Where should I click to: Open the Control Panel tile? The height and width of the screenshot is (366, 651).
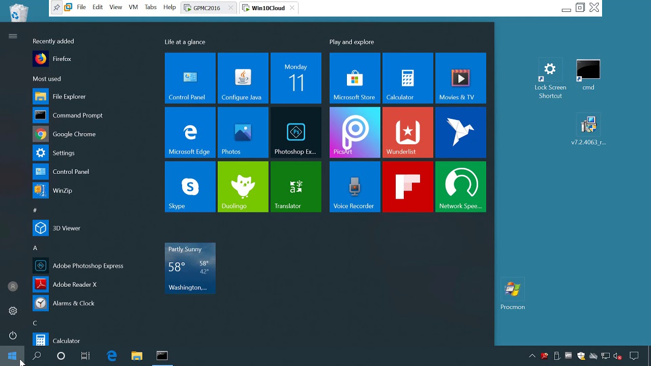[x=190, y=78]
